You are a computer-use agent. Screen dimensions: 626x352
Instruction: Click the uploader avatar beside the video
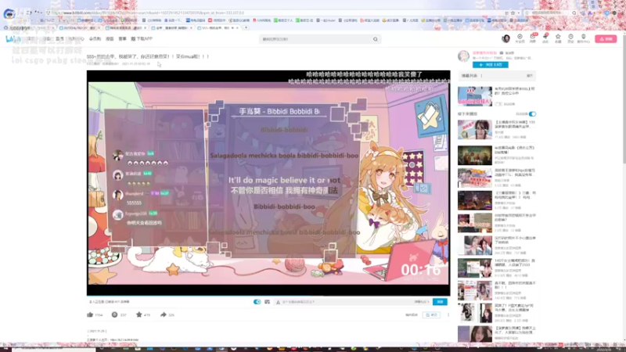click(x=463, y=56)
